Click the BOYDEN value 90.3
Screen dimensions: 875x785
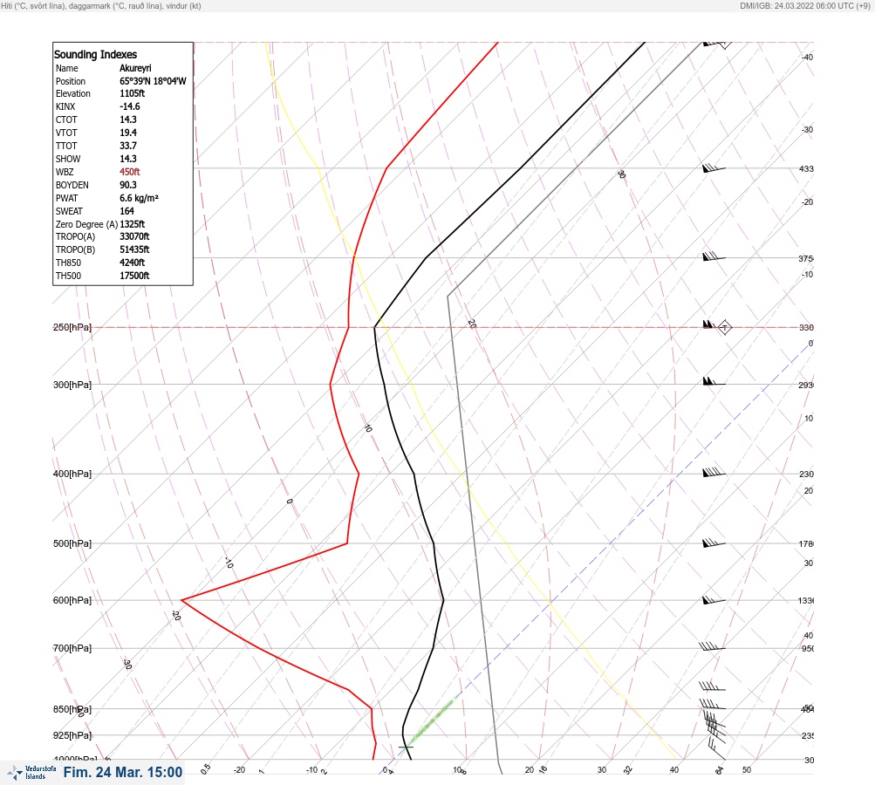click(127, 185)
